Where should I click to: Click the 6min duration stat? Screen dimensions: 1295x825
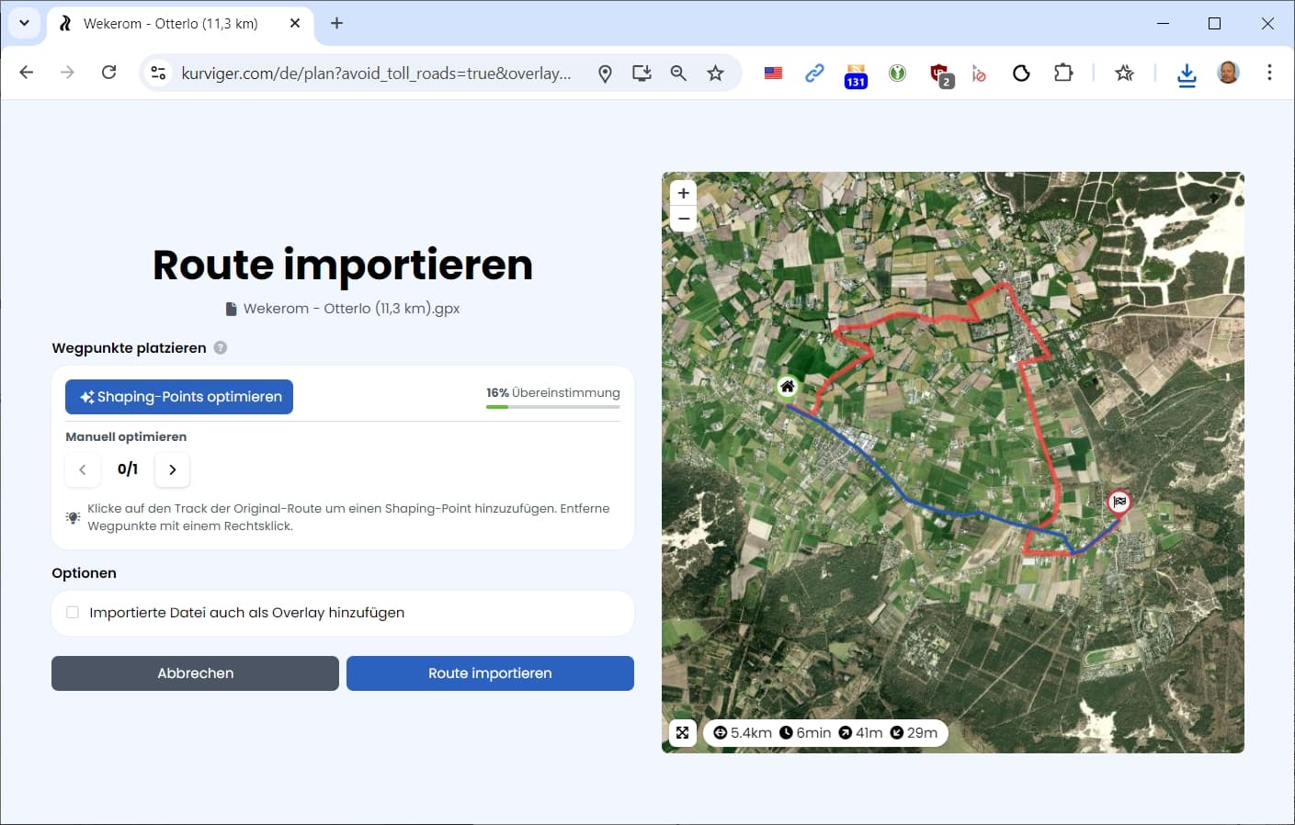point(805,732)
